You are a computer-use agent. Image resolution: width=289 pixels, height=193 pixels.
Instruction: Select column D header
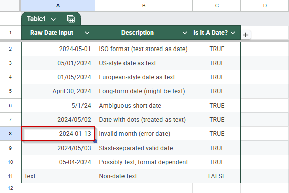point(265,6)
